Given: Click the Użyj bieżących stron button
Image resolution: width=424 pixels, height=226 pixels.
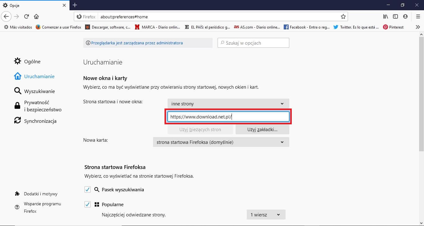Looking at the screenshot, I should coord(200,130).
